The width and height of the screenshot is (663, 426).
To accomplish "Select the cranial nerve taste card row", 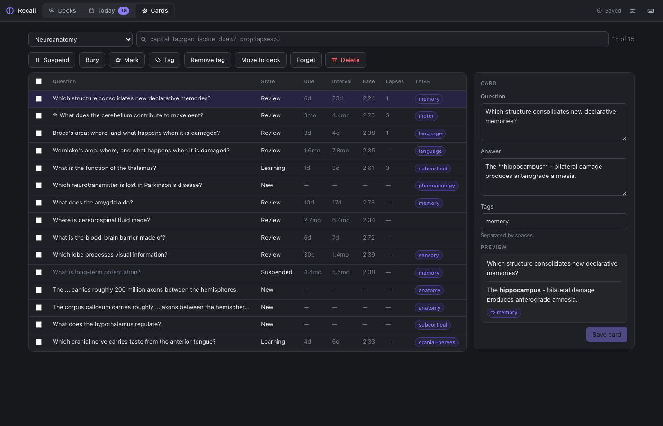I will (248, 342).
